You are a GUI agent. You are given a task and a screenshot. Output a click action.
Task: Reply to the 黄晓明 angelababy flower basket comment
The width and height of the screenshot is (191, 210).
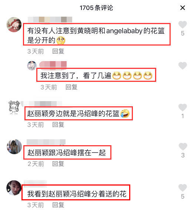click(58, 51)
